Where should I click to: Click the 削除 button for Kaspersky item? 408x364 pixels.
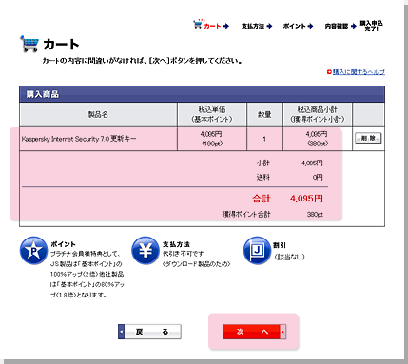368,138
